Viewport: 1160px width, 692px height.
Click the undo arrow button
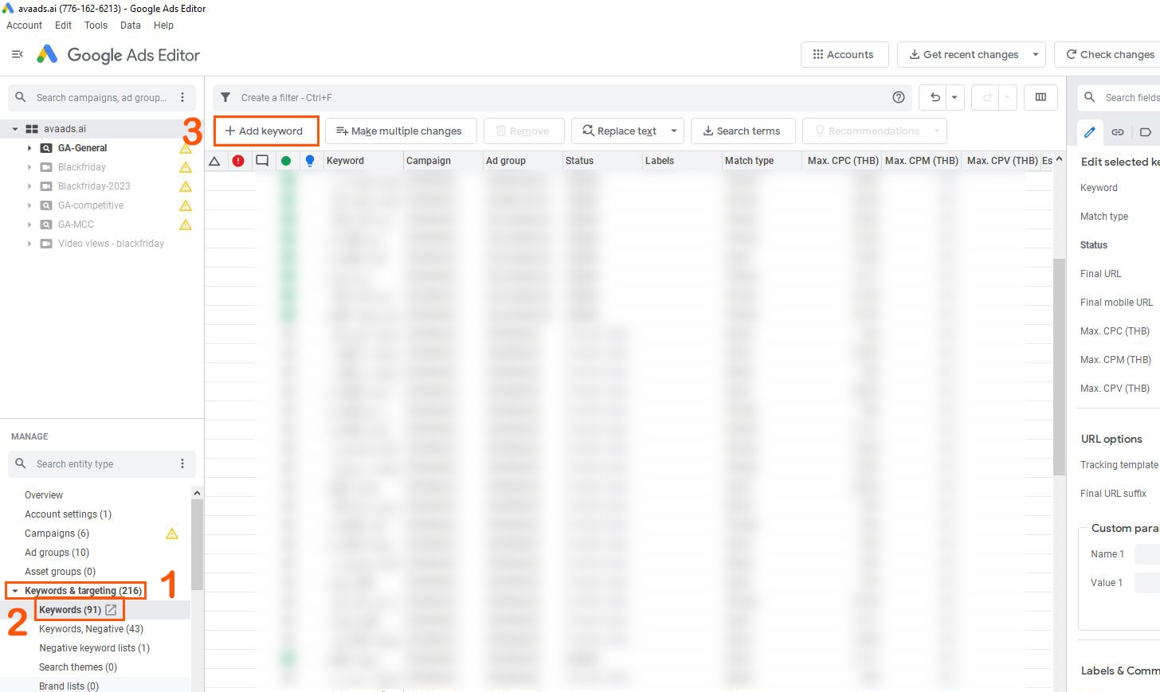935,97
